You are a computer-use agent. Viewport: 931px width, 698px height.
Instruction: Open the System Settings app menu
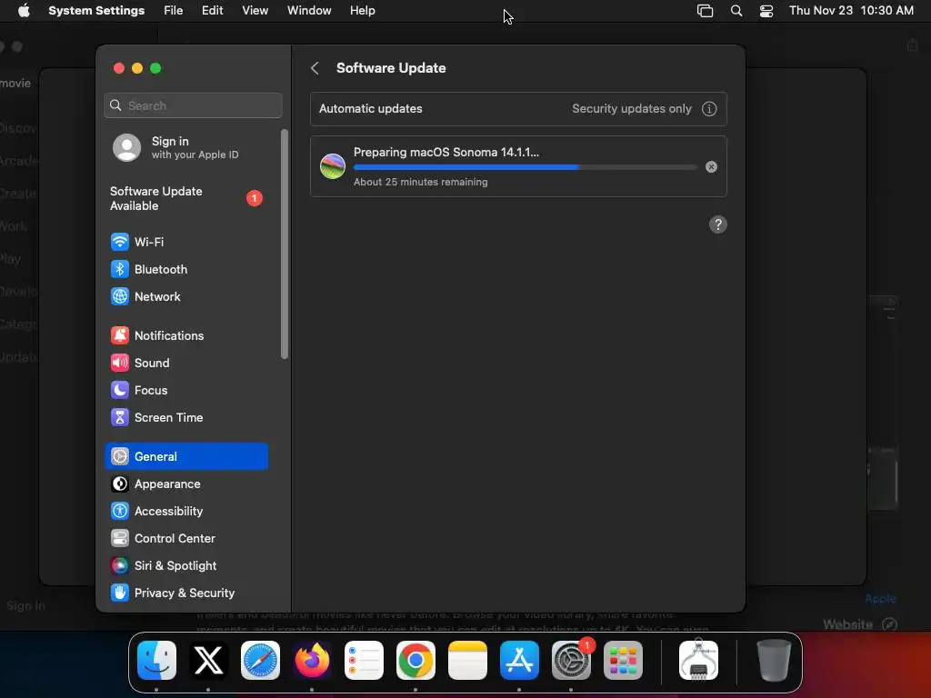(x=96, y=11)
